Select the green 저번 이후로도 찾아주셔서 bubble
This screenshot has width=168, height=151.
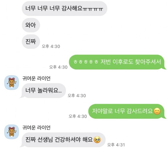(x=118, y=62)
